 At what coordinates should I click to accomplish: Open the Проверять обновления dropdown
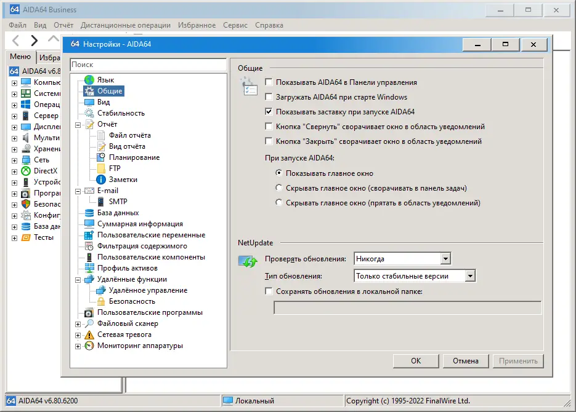point(445,259)
